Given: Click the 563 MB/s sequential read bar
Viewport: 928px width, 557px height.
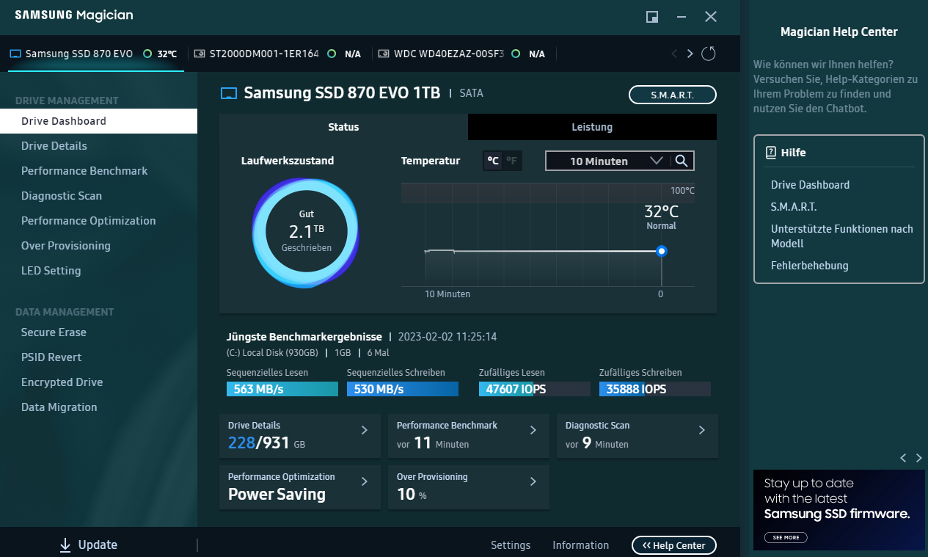Looking at the screenshot, I should coord(282,389).
